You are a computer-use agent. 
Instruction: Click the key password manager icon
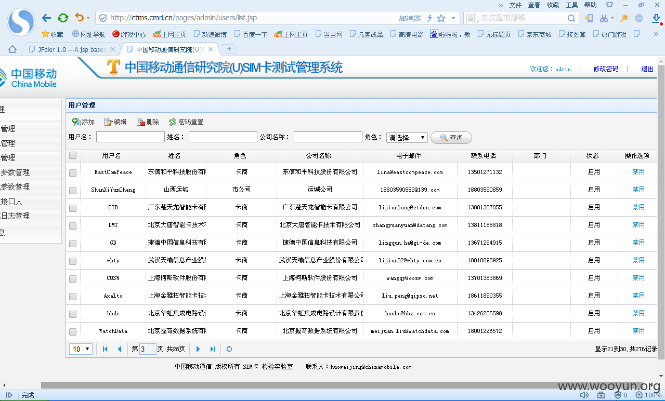click(x=624, y=18)
